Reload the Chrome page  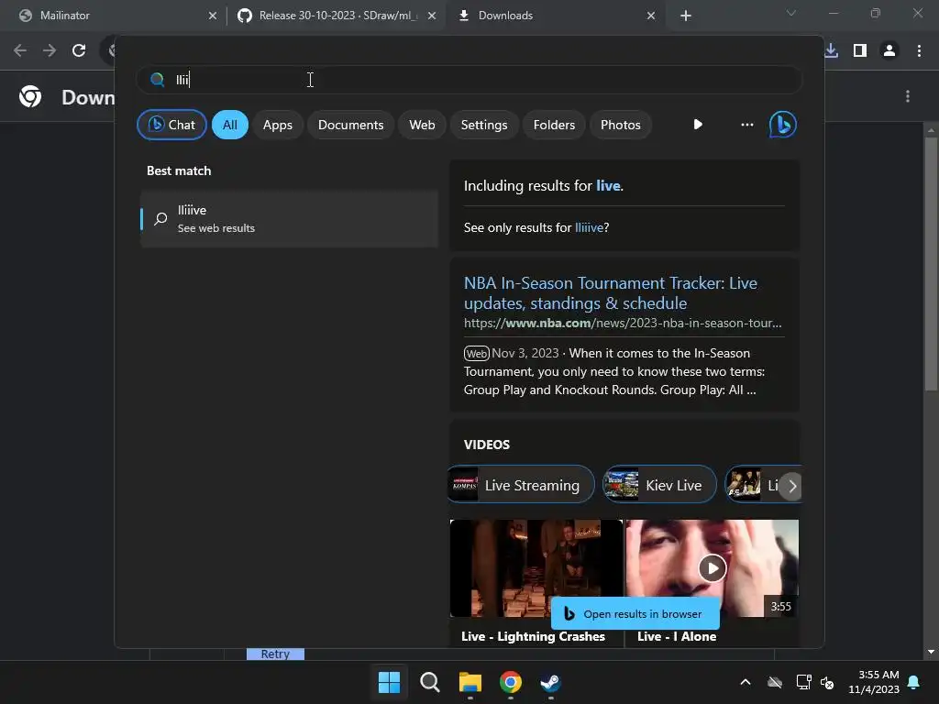[x=79, y=50]
